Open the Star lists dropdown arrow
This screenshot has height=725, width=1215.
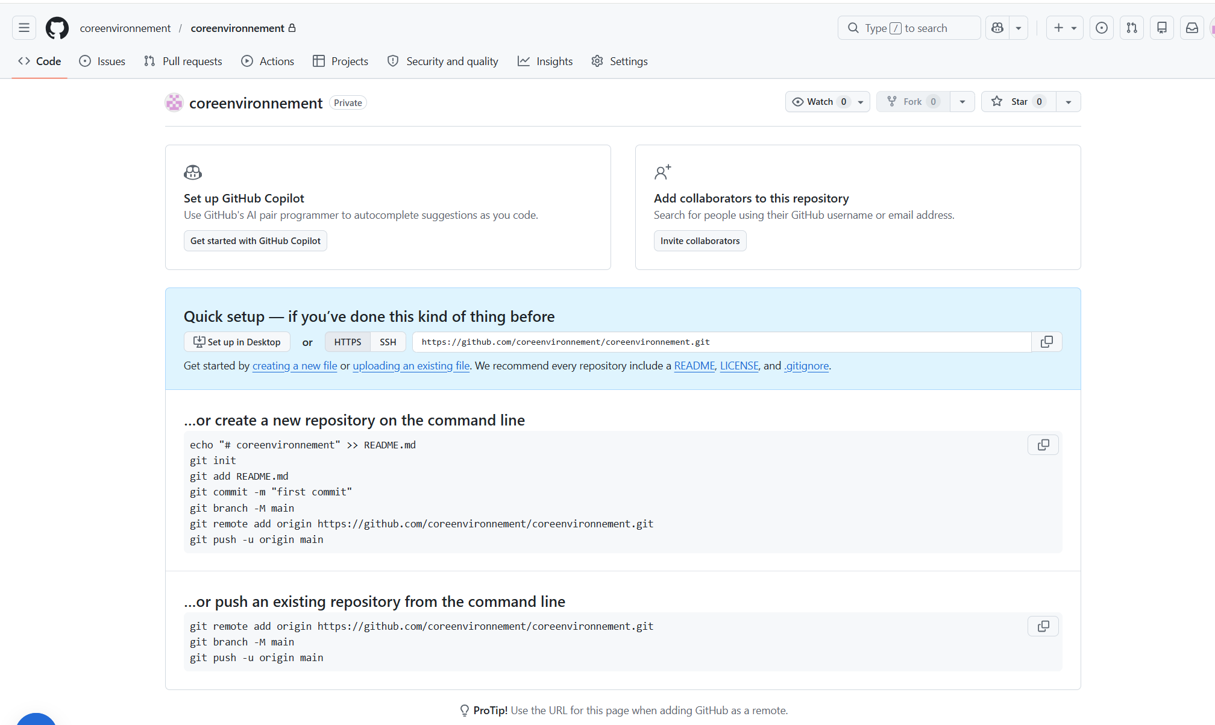[1069, 101]
